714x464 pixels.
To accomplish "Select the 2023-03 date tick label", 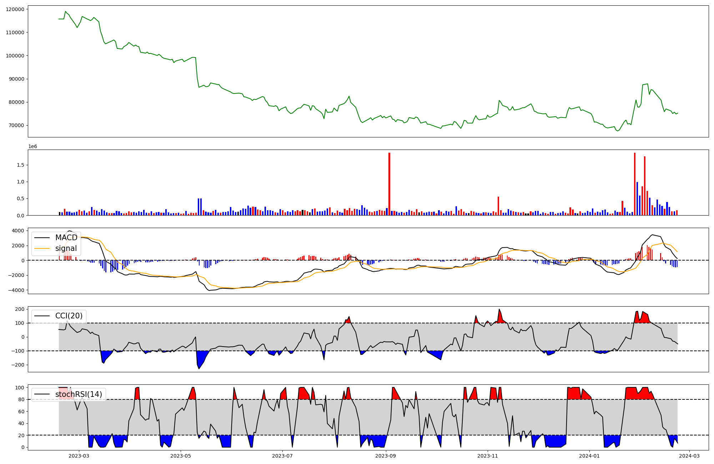I will coord(79,456).
